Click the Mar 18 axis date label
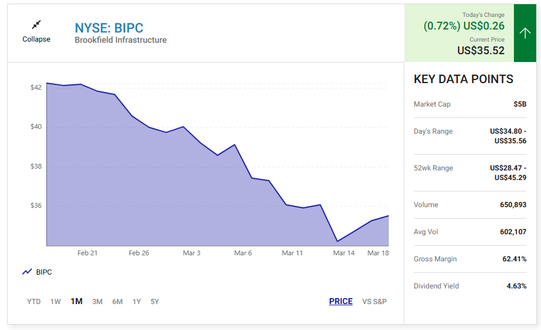This screenshot has width=541, height=330. click(x=378, y=253)
